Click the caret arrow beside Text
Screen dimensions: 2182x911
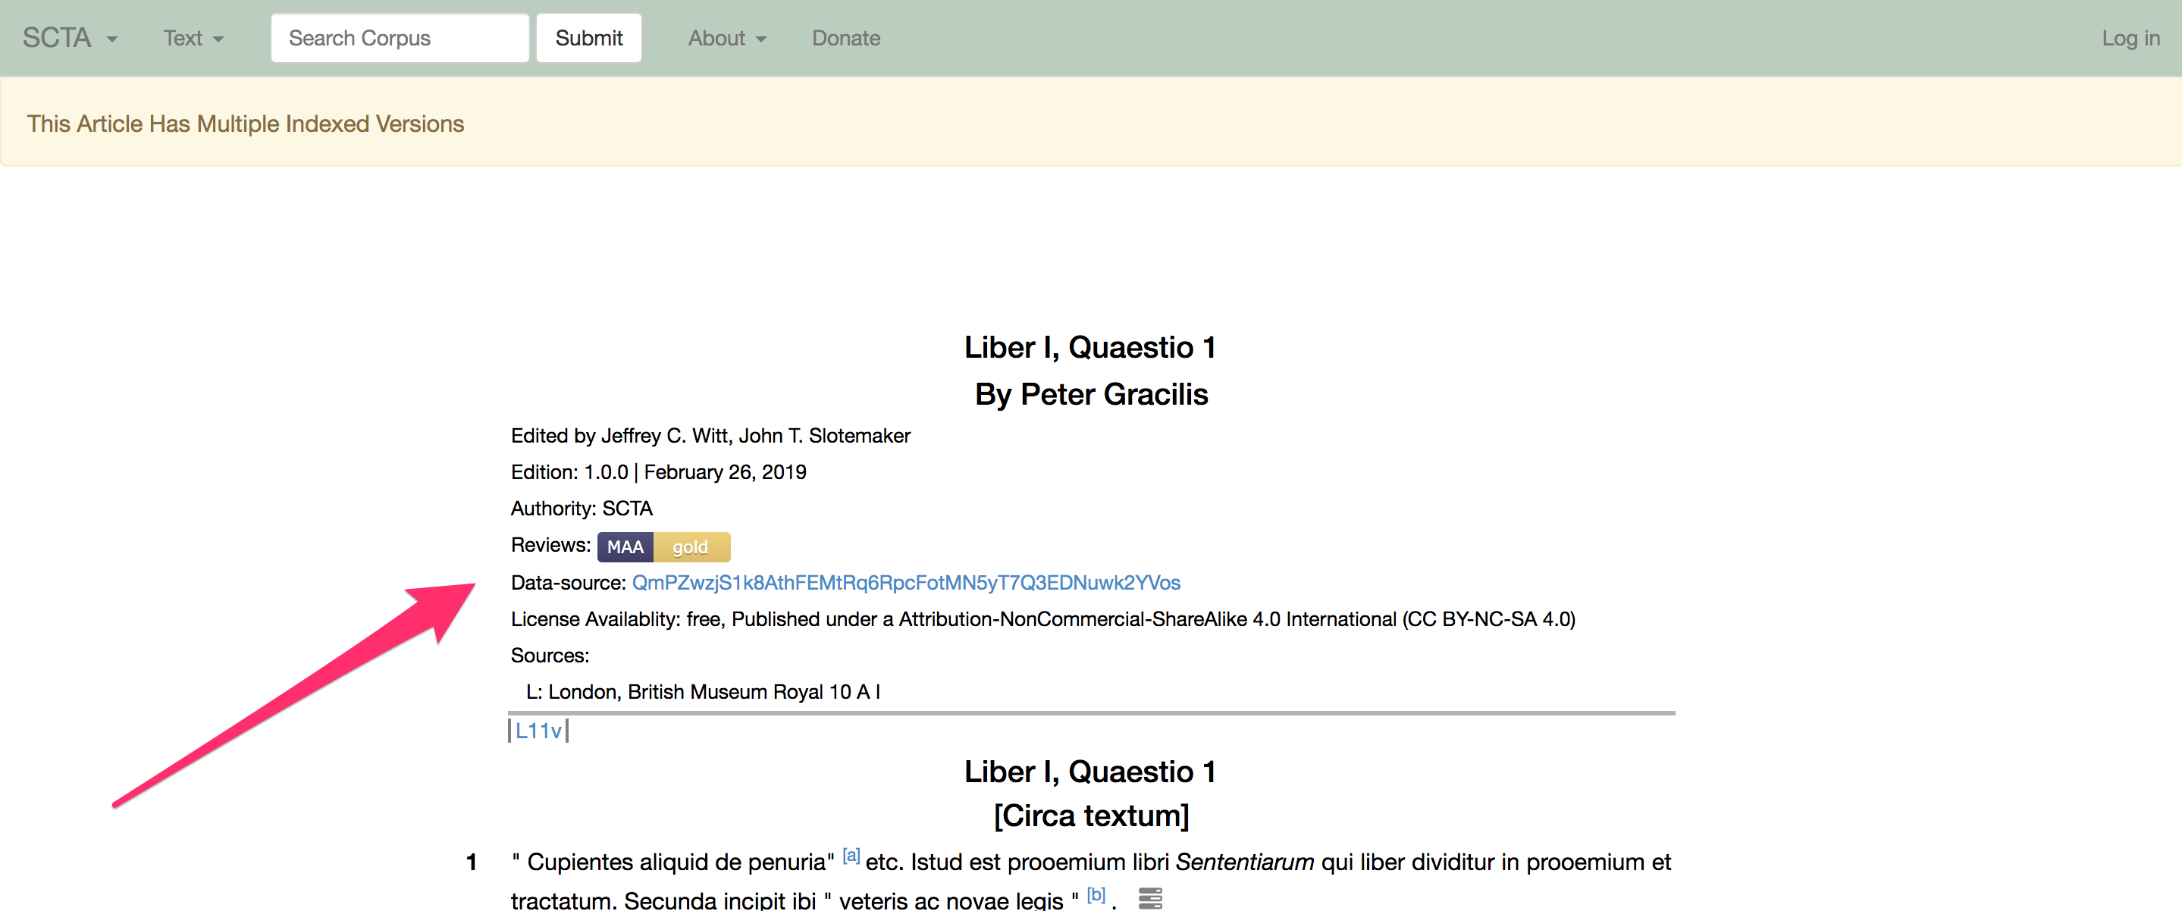click(218, 40)
